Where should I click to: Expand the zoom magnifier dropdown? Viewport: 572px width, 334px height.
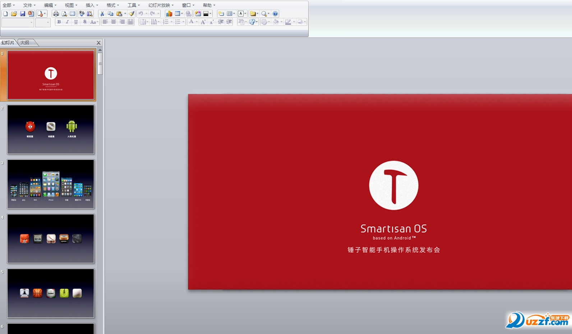[x=268, y=14]
